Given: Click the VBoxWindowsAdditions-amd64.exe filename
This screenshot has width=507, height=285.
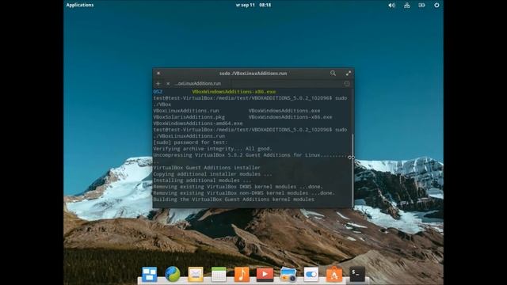Looking at the screenshot, I should (x=198, y=123).
